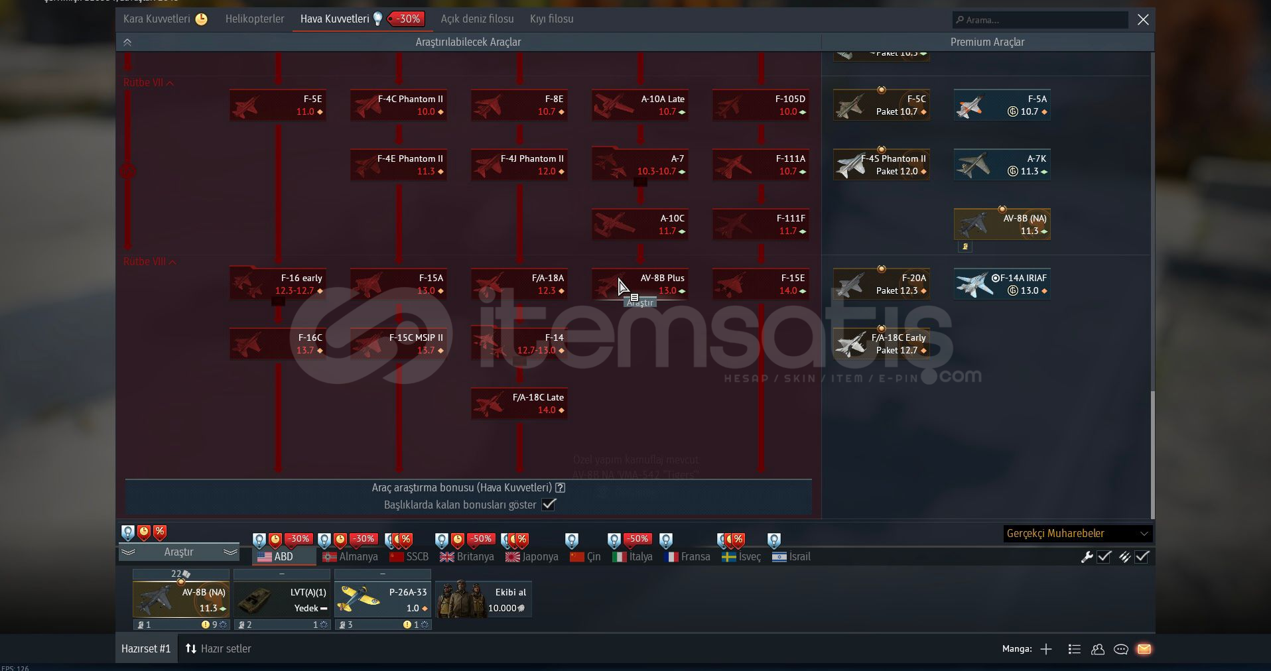1271x671 pixels.
Task: Select LVT(A)(1) crew slot
Action: 282,599
